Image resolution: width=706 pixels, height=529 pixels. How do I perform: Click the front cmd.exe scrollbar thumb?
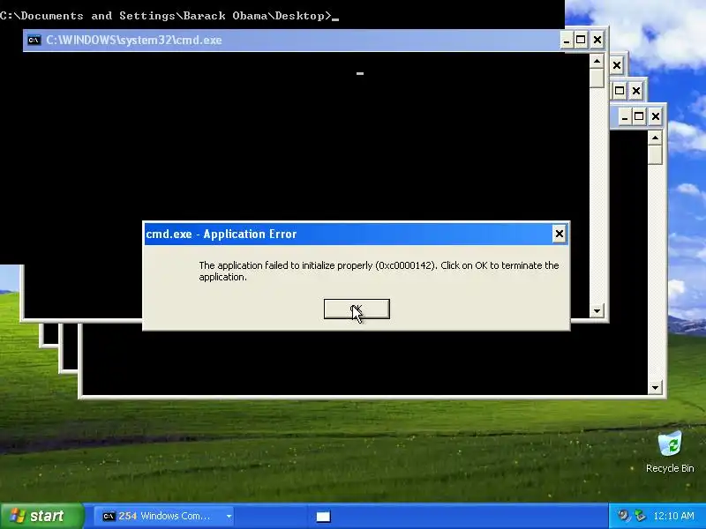point(597,78)
